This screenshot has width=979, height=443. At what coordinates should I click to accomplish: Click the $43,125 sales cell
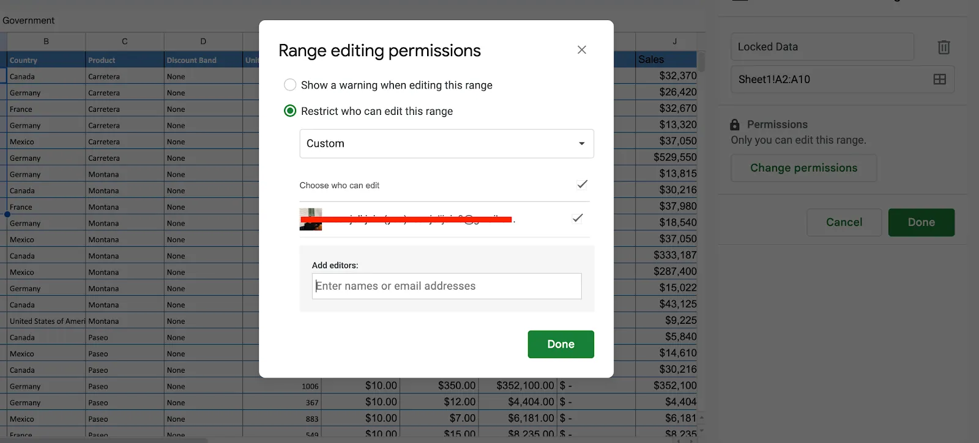666,304
